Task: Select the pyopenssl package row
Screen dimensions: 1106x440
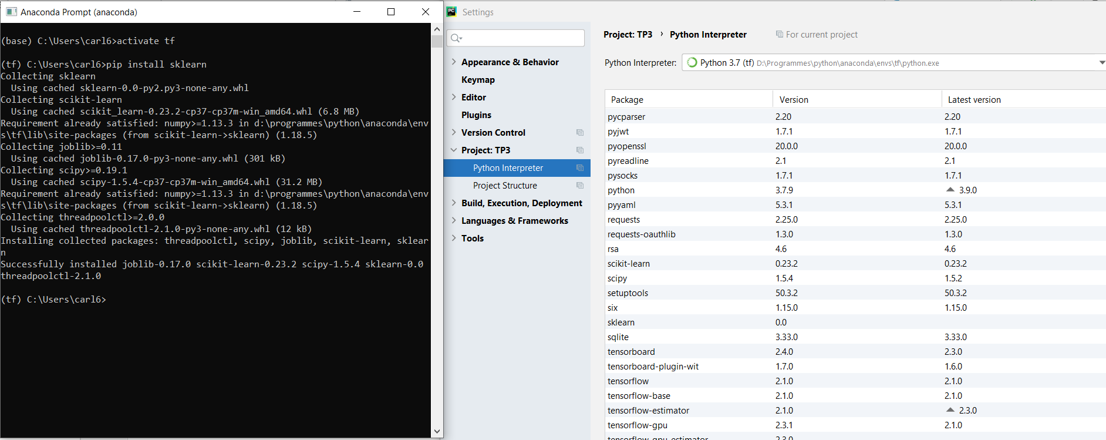Action: [855, 146]
